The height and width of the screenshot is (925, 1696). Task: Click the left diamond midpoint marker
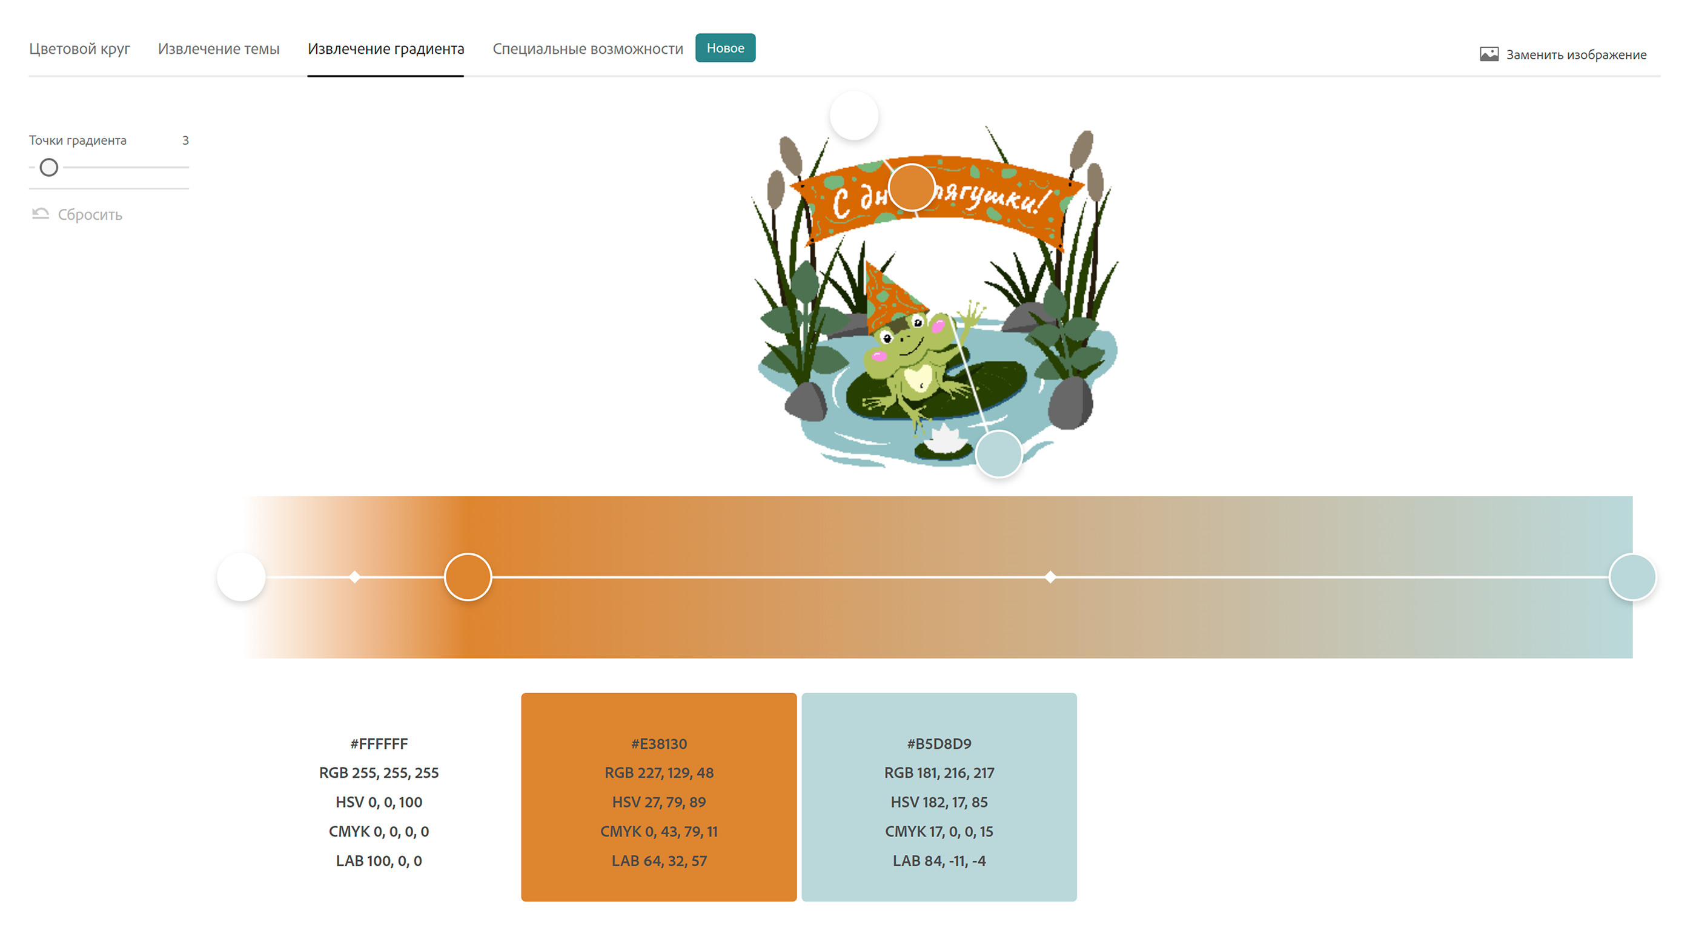click(x=355, y=577)
